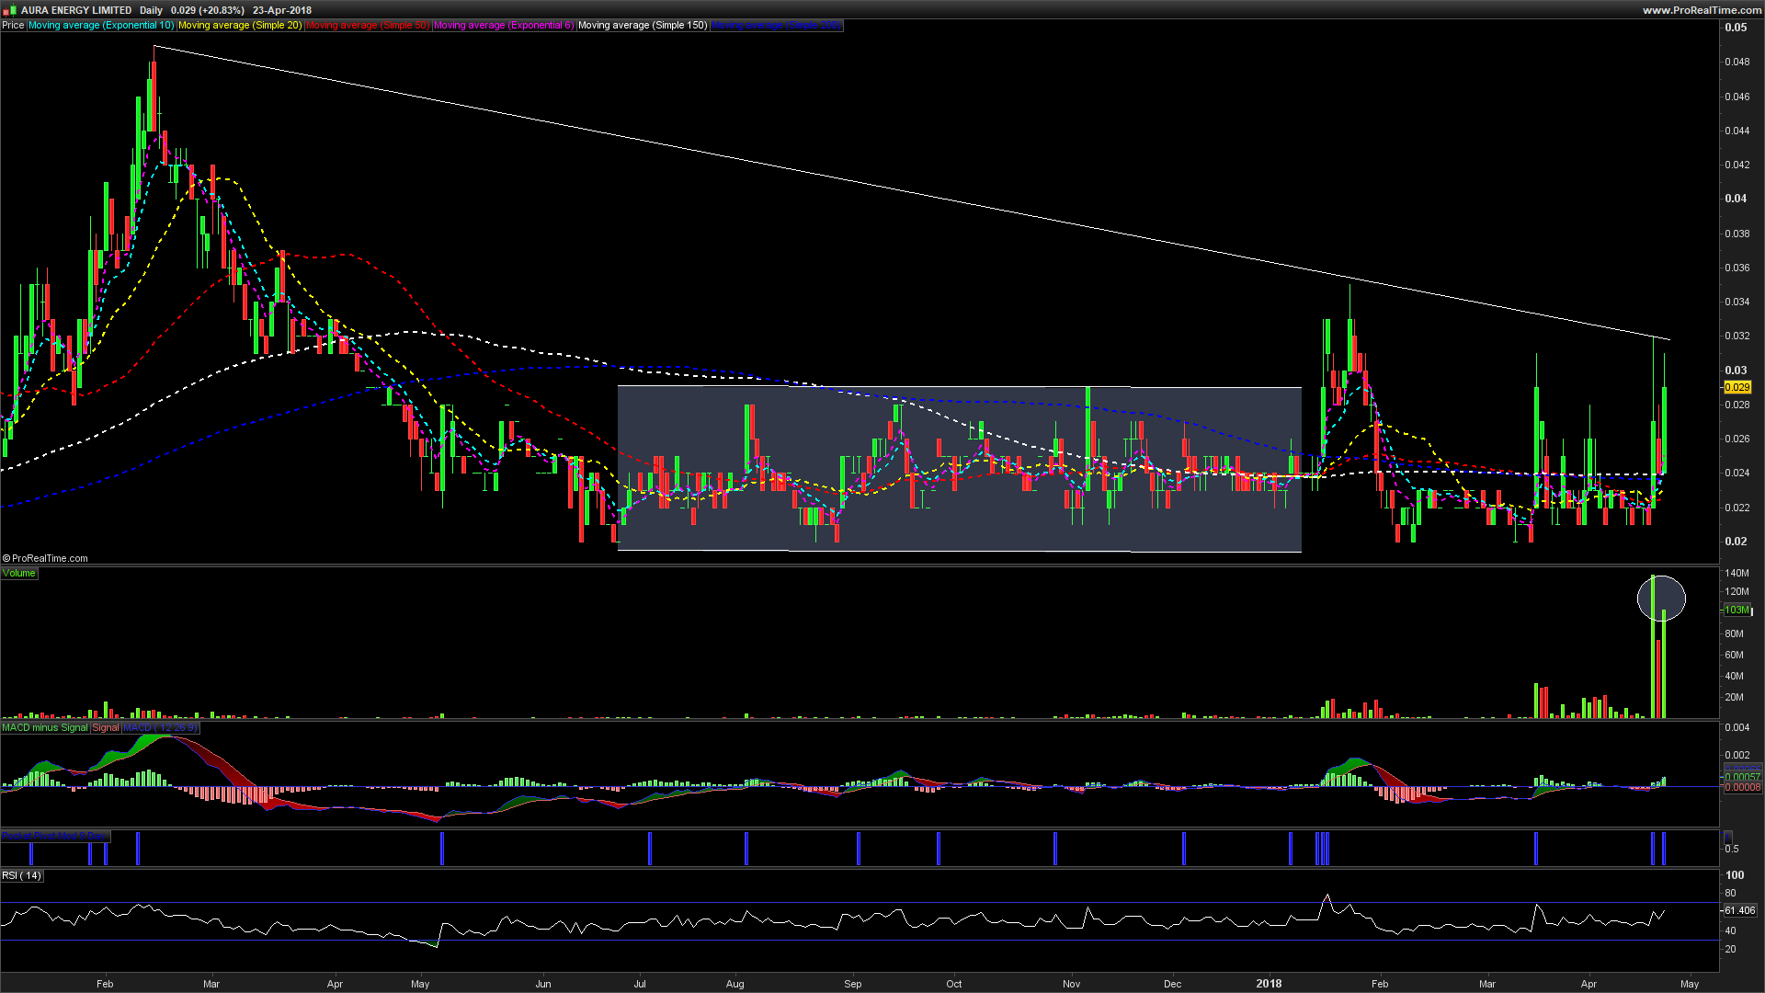Click the Volume panel label
This screenshot has height=993, width=1765.
(x=18, y=574)
